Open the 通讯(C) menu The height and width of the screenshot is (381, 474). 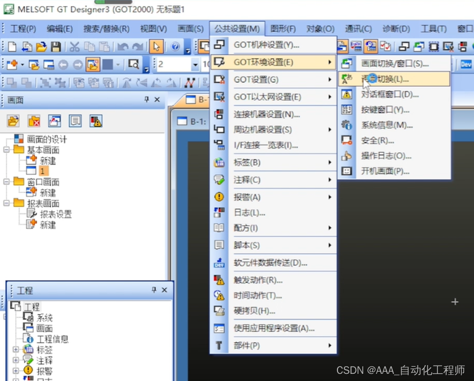coord(358,29)
